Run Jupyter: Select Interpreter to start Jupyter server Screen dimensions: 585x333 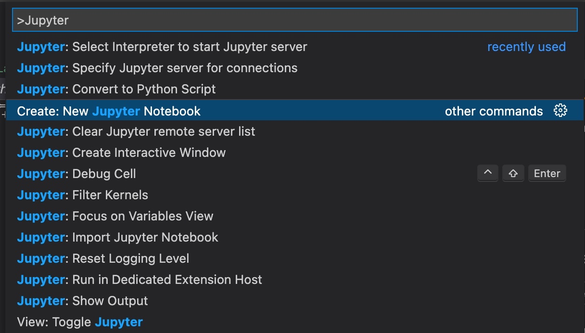tap(294, 47)
